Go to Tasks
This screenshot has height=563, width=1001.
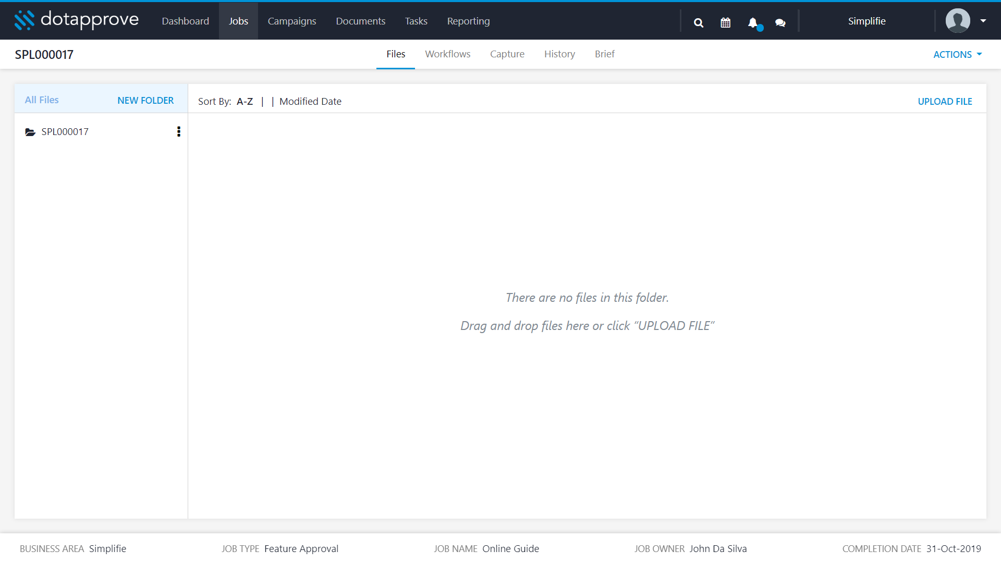(x=416, y=21)
